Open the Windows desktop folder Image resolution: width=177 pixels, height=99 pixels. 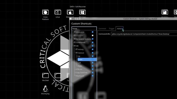pos(82,12)
